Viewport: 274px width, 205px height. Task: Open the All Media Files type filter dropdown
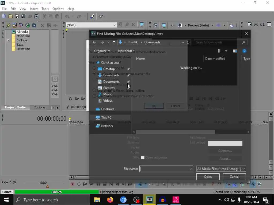221,169
